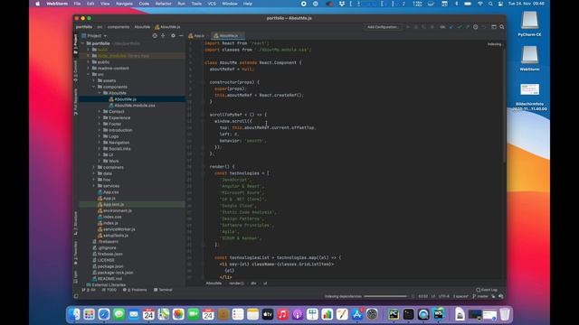Toggle the Structure tool window stripe button
The height and width of the screenshot is (325, 579).
point(76,223)
